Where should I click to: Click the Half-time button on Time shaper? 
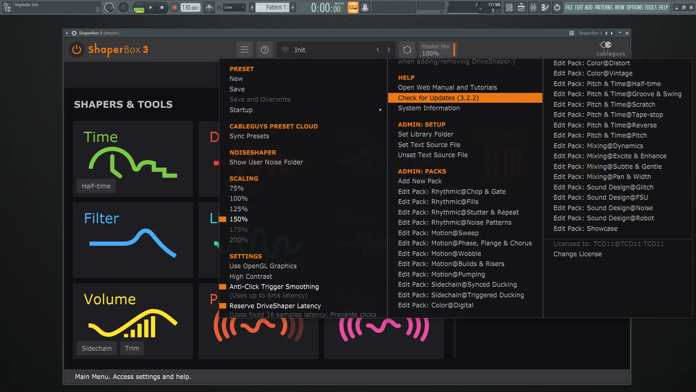tap(96, 186)
